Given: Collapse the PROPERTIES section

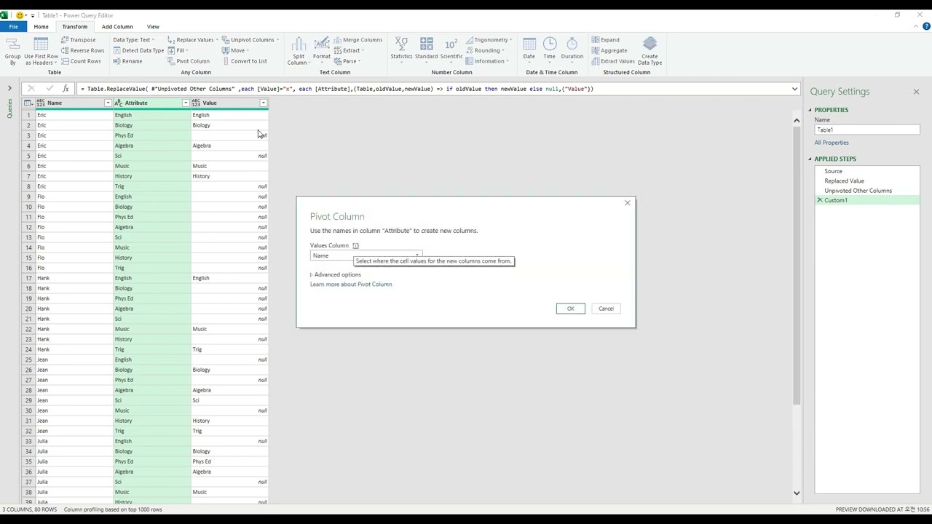Looking at the screenshot, I should [810, 110].
